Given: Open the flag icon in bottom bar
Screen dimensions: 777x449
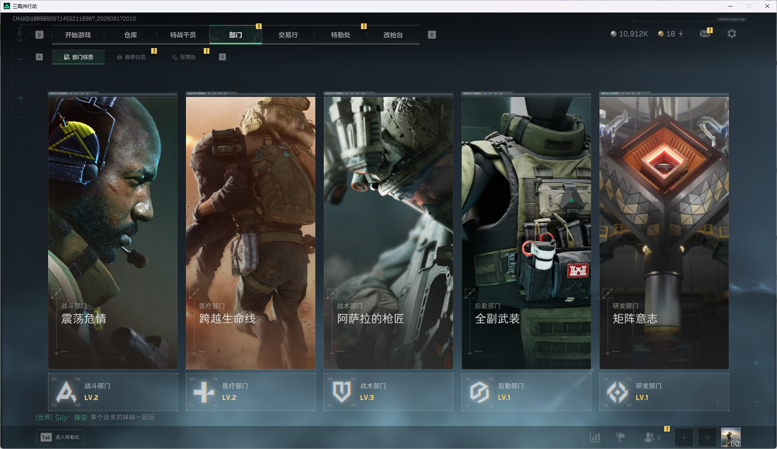Looking at the screenshot, I should click(x=620, y=437).
